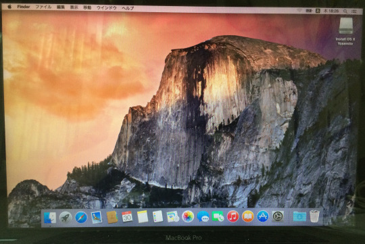Open the ウインドウ menu
Viewport: 365px width, 244px height.
click(107, 7)
